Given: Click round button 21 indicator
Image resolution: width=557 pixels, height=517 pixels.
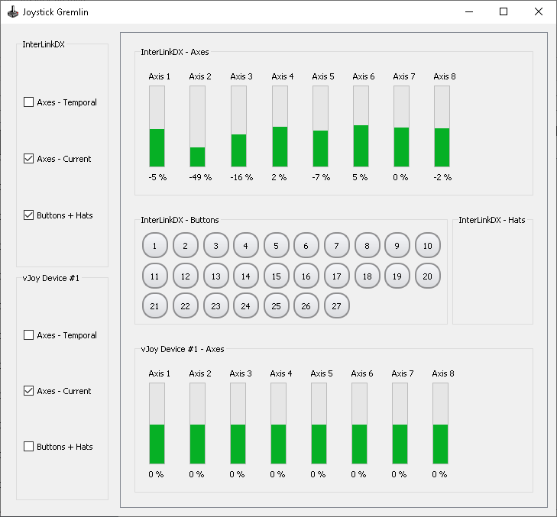Looking at the screenshot, I should point(155,305).
